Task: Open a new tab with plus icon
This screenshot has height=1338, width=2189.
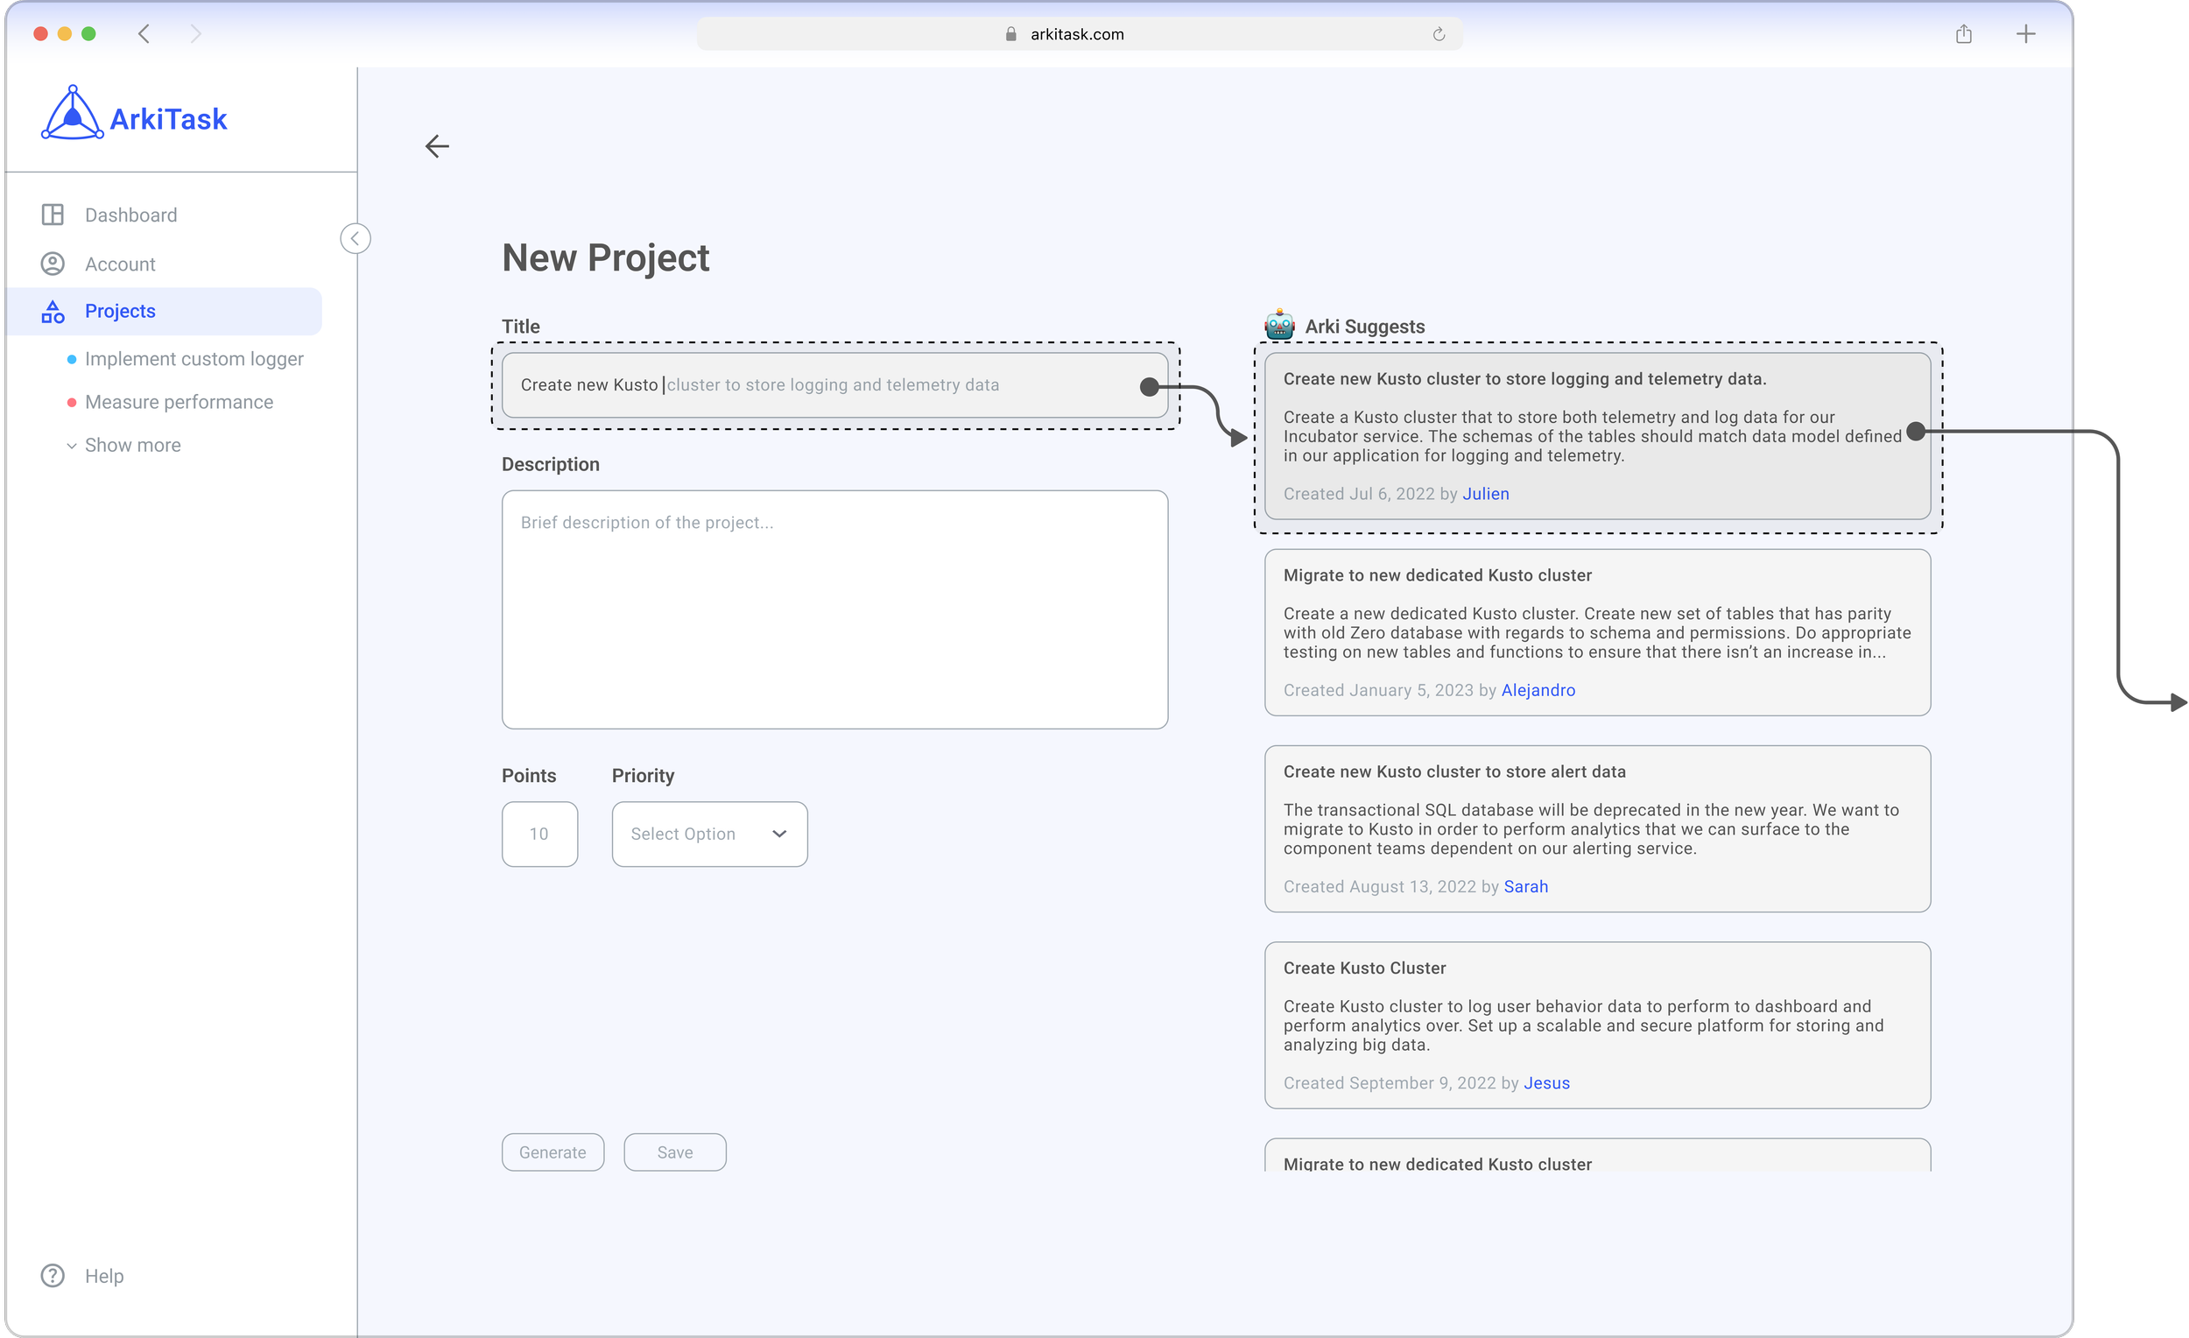Action: [2025, 35]
